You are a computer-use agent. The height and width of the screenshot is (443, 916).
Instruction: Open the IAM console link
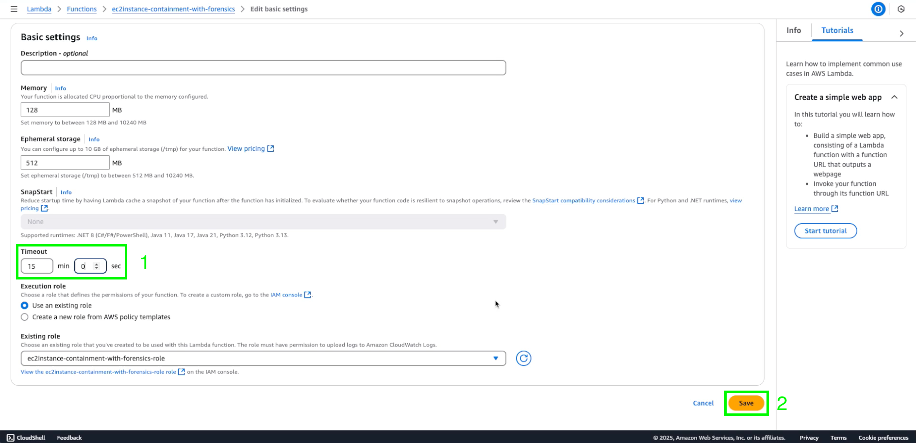point(290,295)
